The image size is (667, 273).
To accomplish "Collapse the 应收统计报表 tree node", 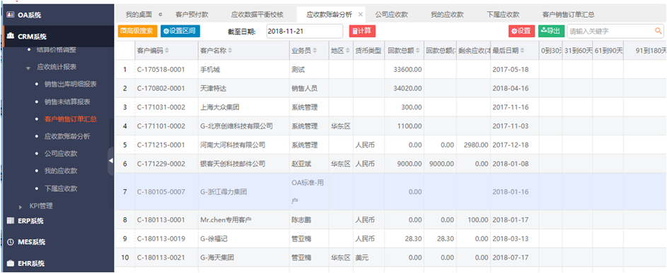I will coord(28,68).
